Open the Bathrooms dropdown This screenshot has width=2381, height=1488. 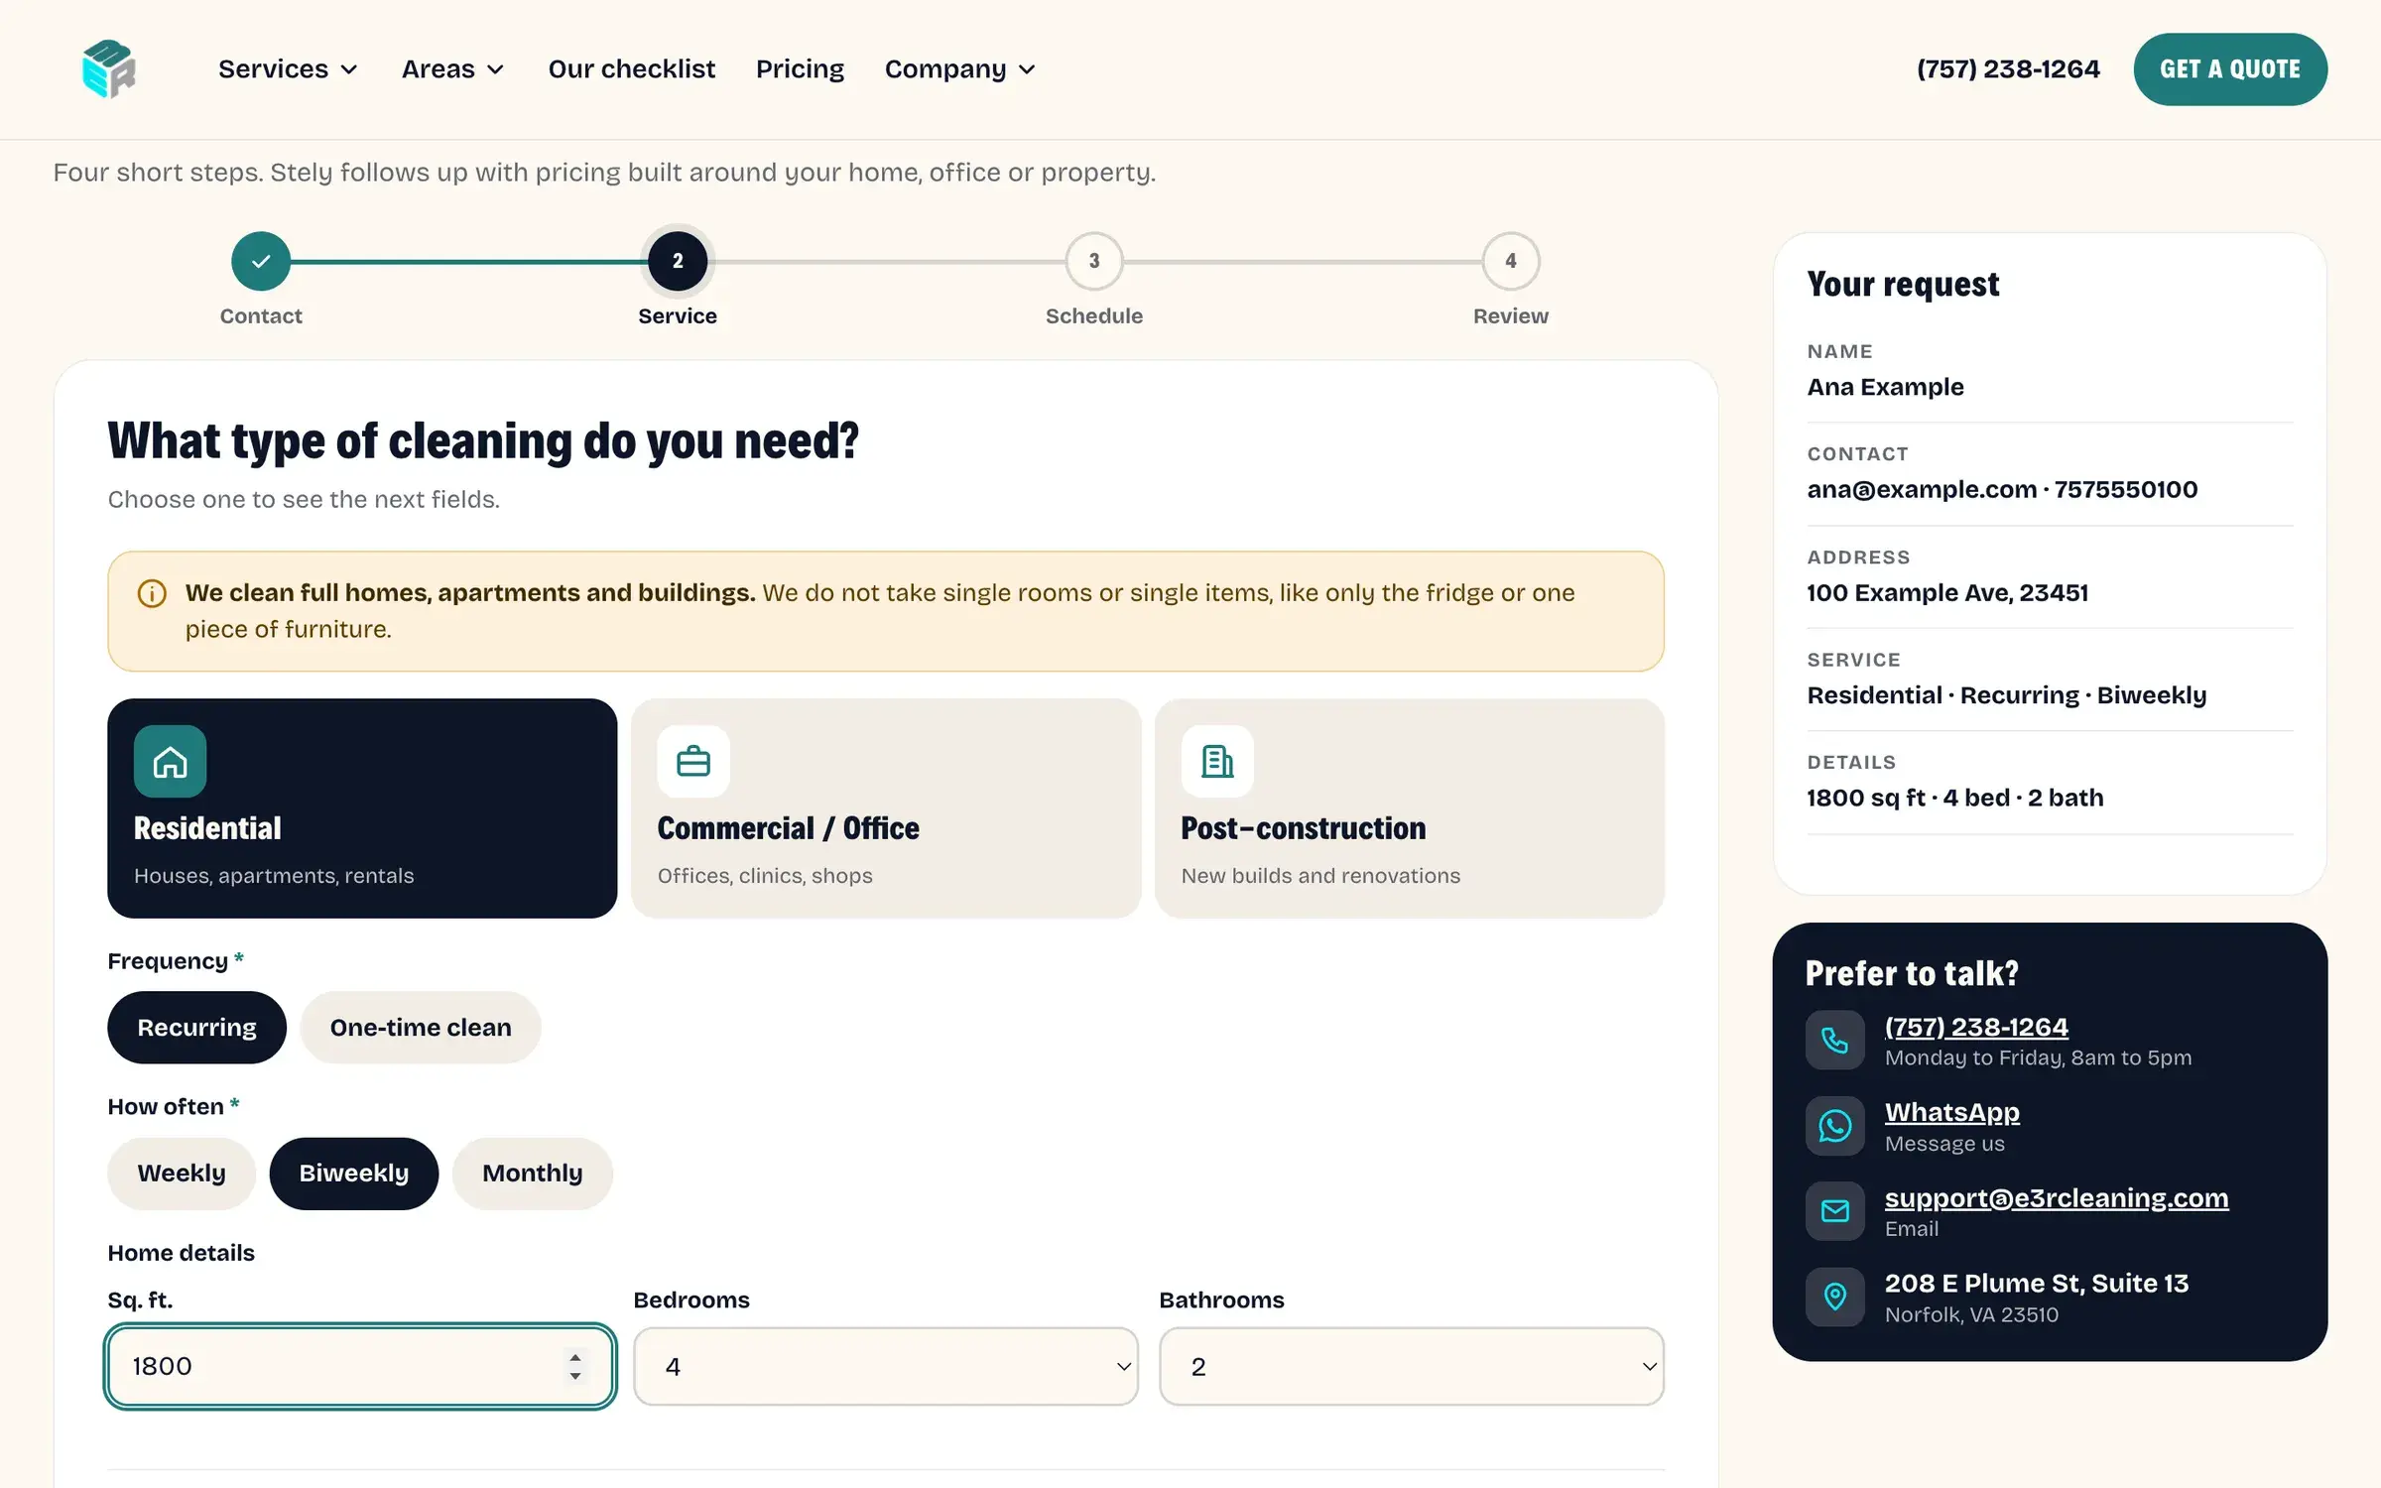click(1412, 1366)
